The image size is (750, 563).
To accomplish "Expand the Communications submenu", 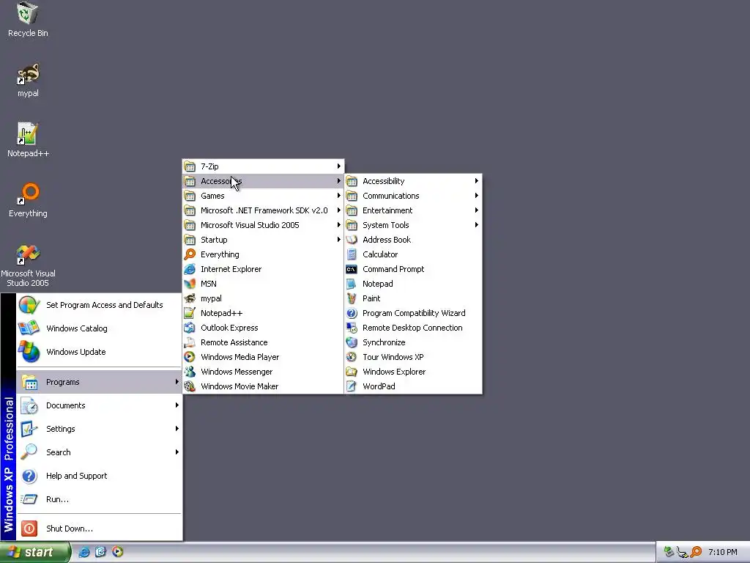I will click(413, 195).
